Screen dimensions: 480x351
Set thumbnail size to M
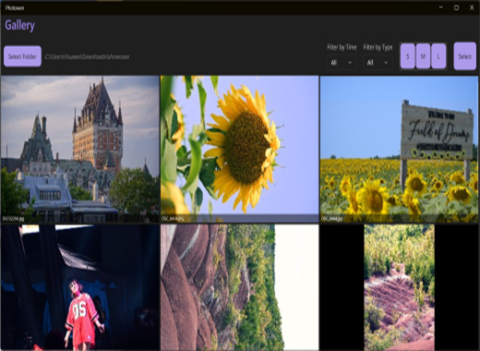423,56
